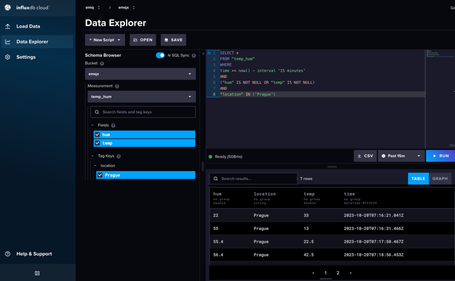The image size is (455, 281).
Task: Click the RUN query button
Action: [x=441, y=156]
